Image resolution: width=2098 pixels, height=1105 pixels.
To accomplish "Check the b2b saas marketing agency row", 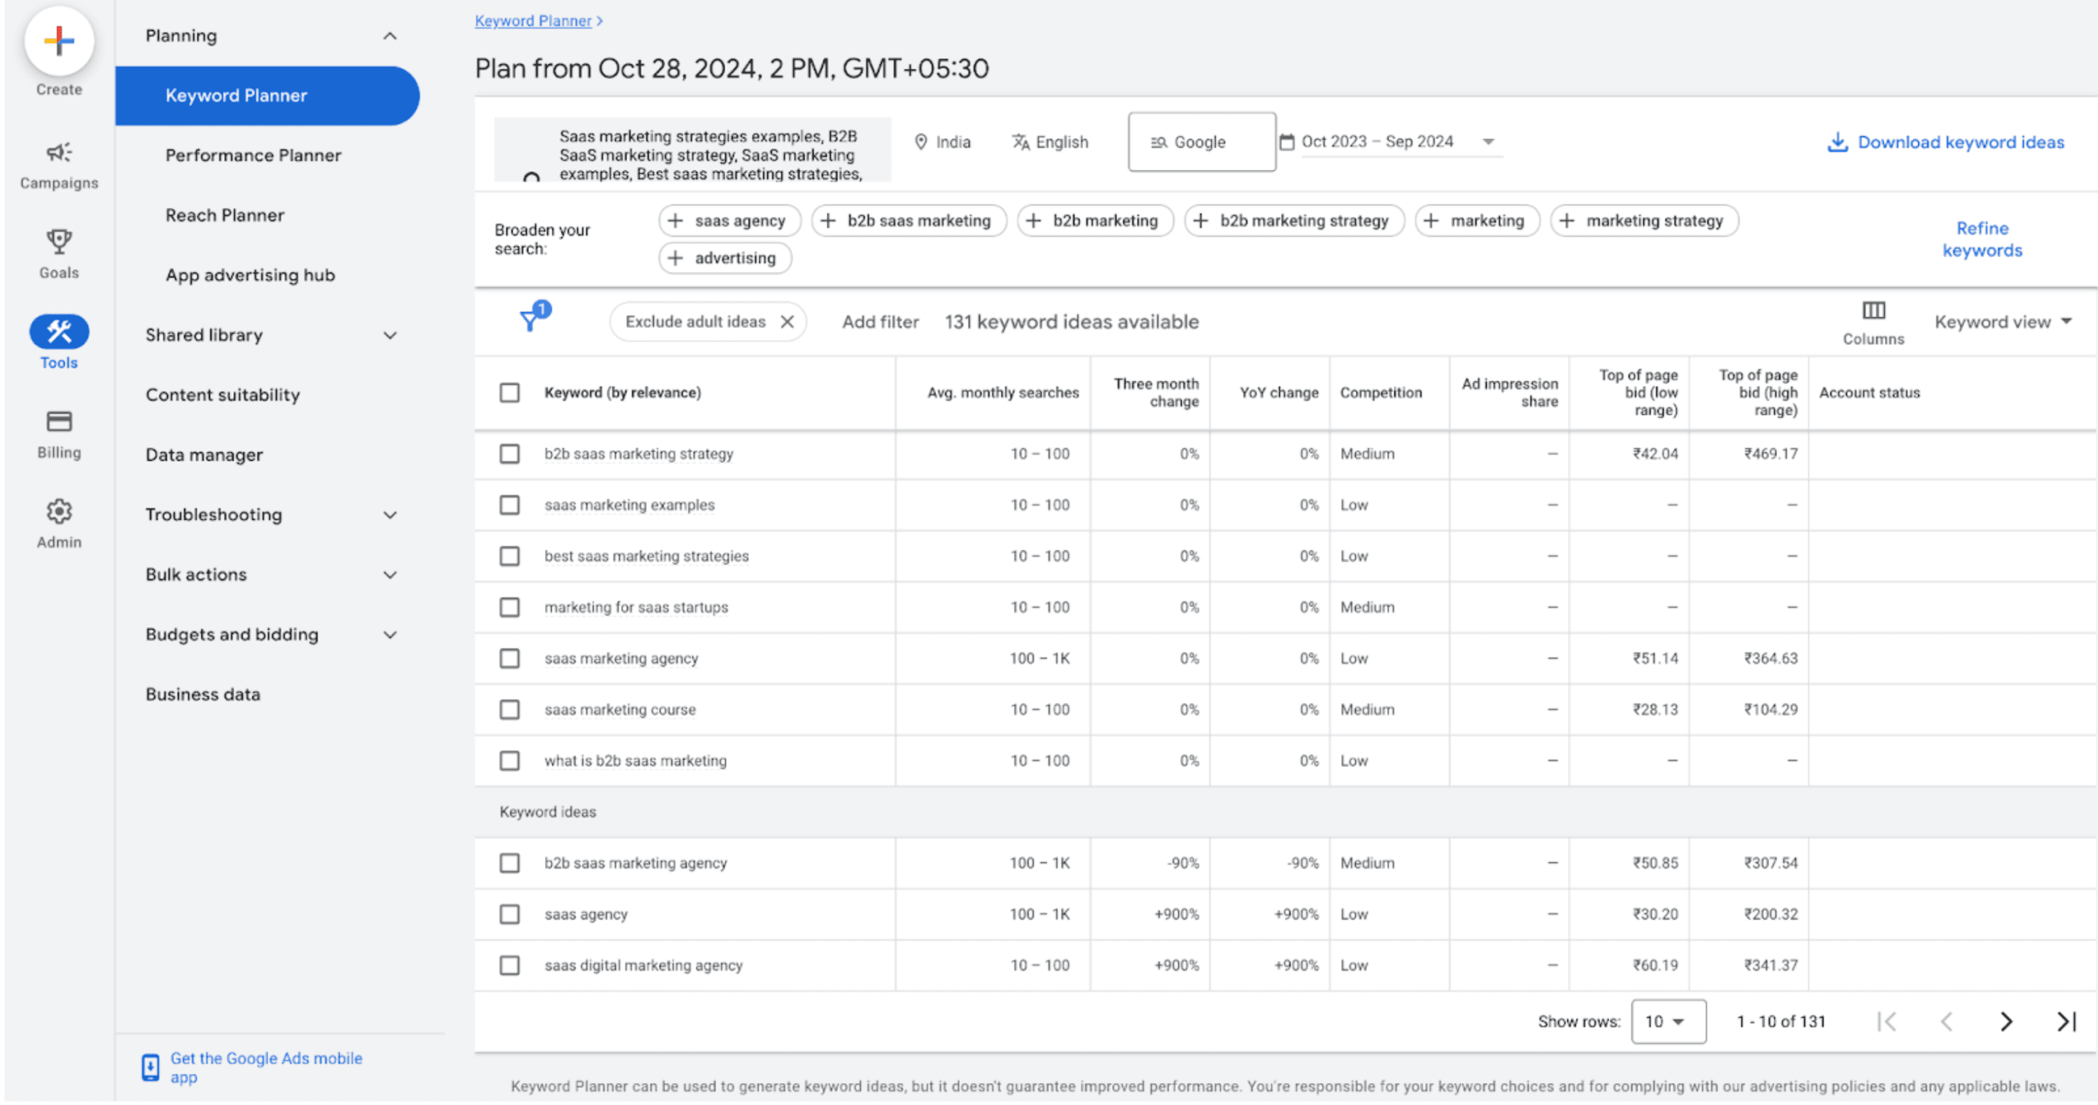I will click(510, 863).
